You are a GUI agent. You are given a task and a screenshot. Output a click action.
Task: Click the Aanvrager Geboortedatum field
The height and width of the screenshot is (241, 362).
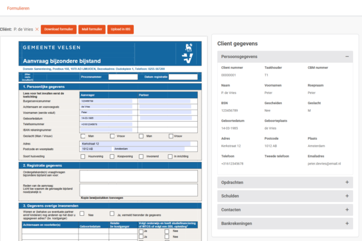coord(106,118)
